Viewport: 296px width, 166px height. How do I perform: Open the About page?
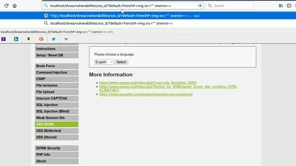[x=56, y=161]
